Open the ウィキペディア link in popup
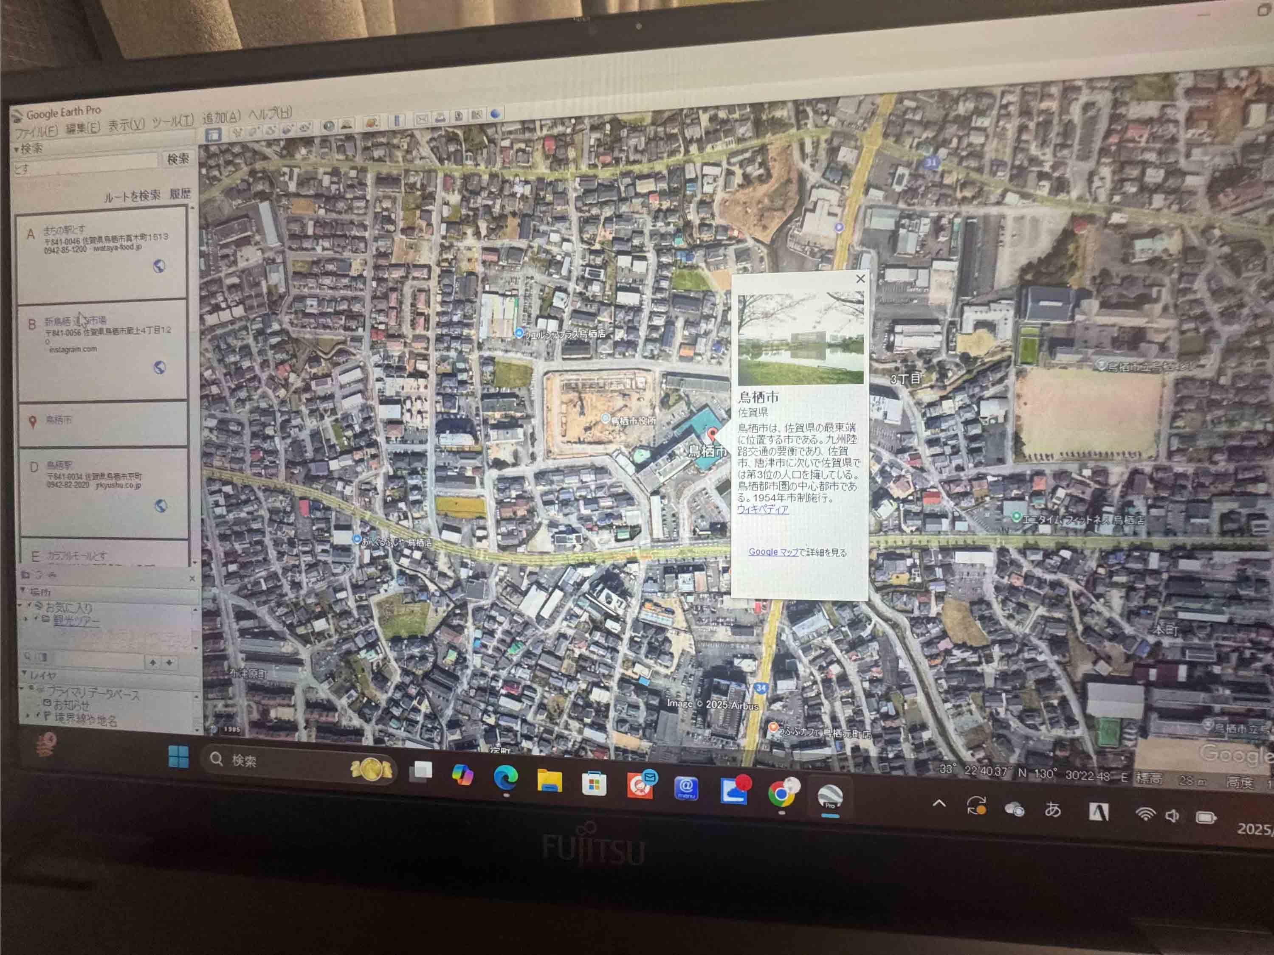This screenshot has width=1274, height=955. pyautogui.click(x=763, y=509)
